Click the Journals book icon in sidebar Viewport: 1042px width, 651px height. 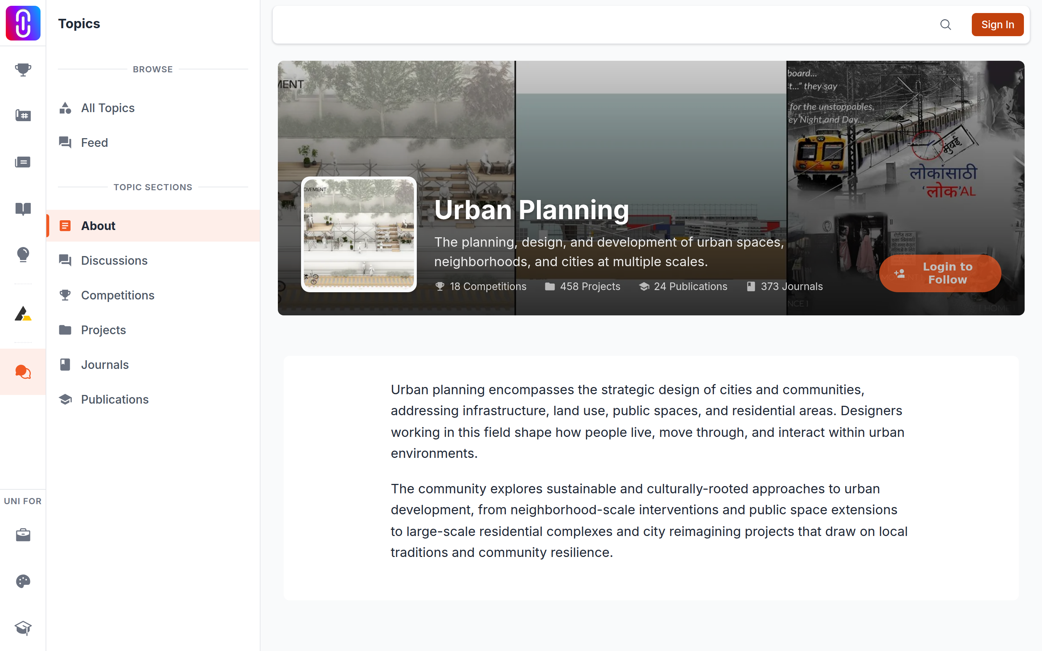click(x=65, y=365)
